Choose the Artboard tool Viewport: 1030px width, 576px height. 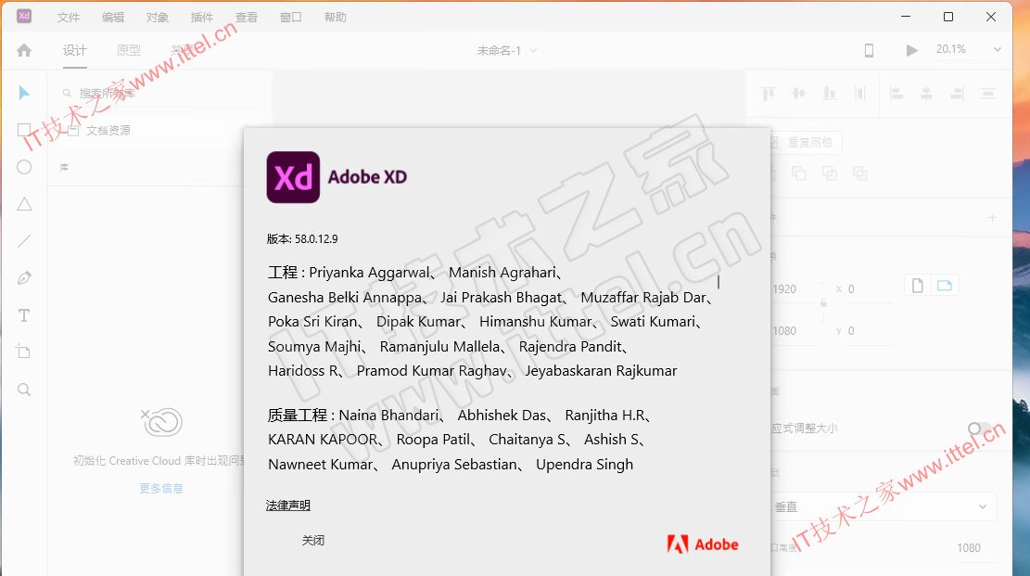24,352
